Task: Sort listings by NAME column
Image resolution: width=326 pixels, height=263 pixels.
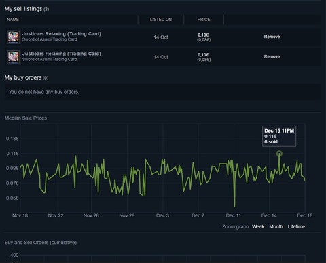Action: point(13,20)
